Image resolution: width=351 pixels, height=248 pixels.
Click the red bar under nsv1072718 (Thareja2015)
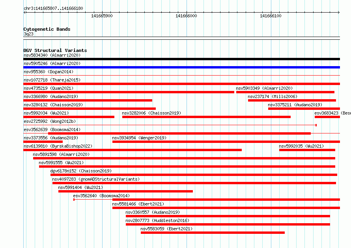[181, 84]
